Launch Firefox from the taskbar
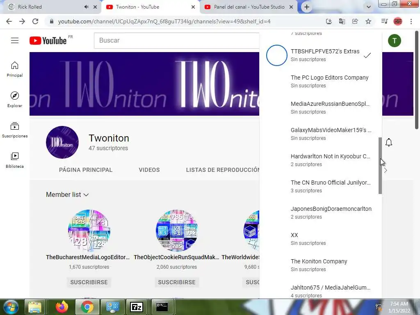This screenshot has height=315, width=420. (x=62, y=307)
